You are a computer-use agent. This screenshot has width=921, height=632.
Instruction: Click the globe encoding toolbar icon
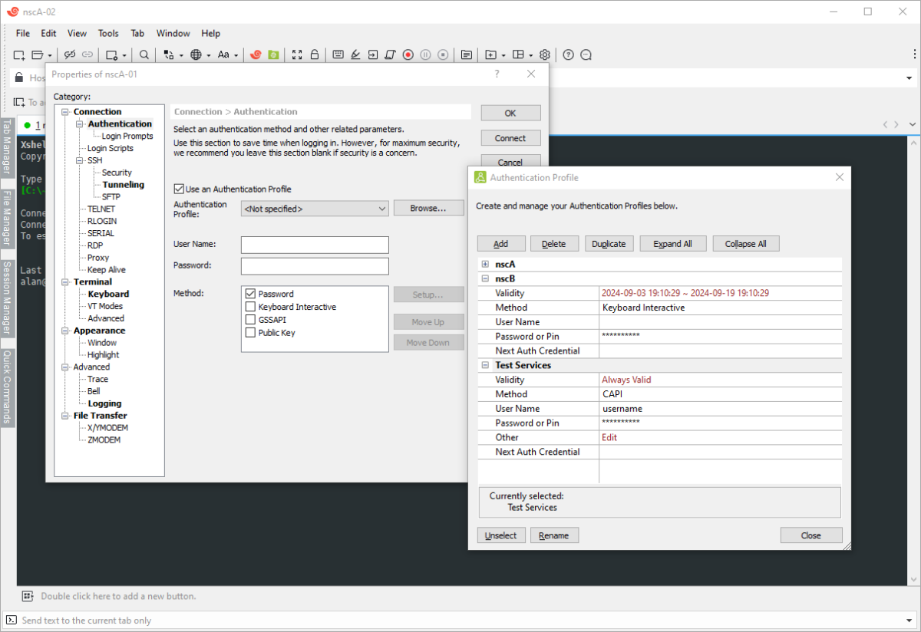click(x=196, y=54)
